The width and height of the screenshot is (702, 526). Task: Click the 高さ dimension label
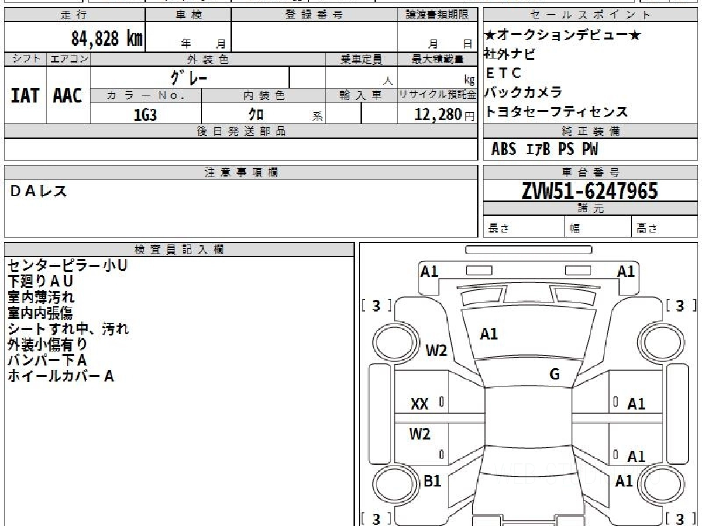point(647,230)
